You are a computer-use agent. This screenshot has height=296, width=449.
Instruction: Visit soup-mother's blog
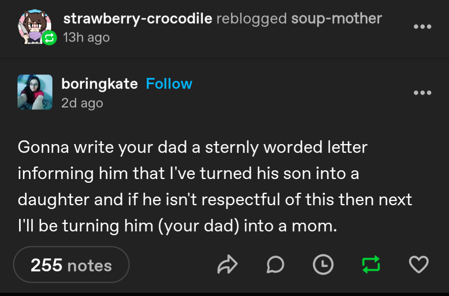[x=336, y=19]
